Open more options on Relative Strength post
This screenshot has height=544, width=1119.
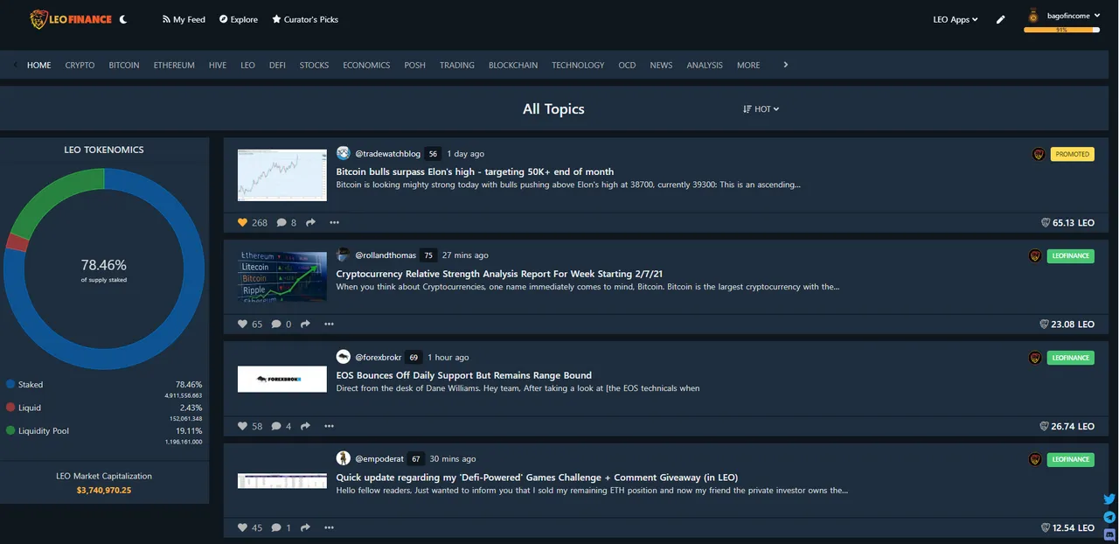(x=329, y=324)
